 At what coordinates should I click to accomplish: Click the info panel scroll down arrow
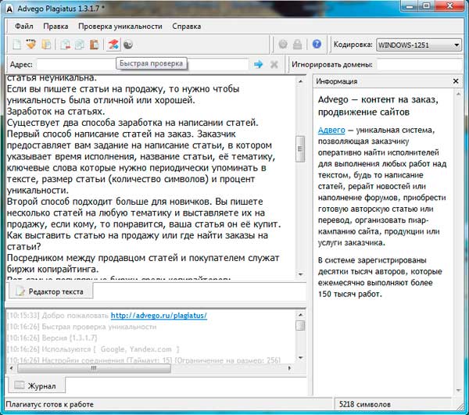[x=458, y=391]
